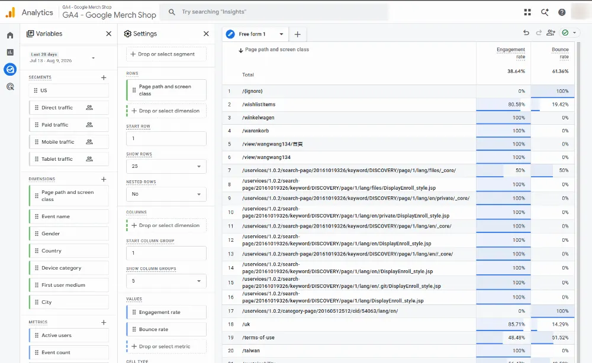Click the Bounce rate column header
Viewport: 592px width, 363px height.
[560, 53]
